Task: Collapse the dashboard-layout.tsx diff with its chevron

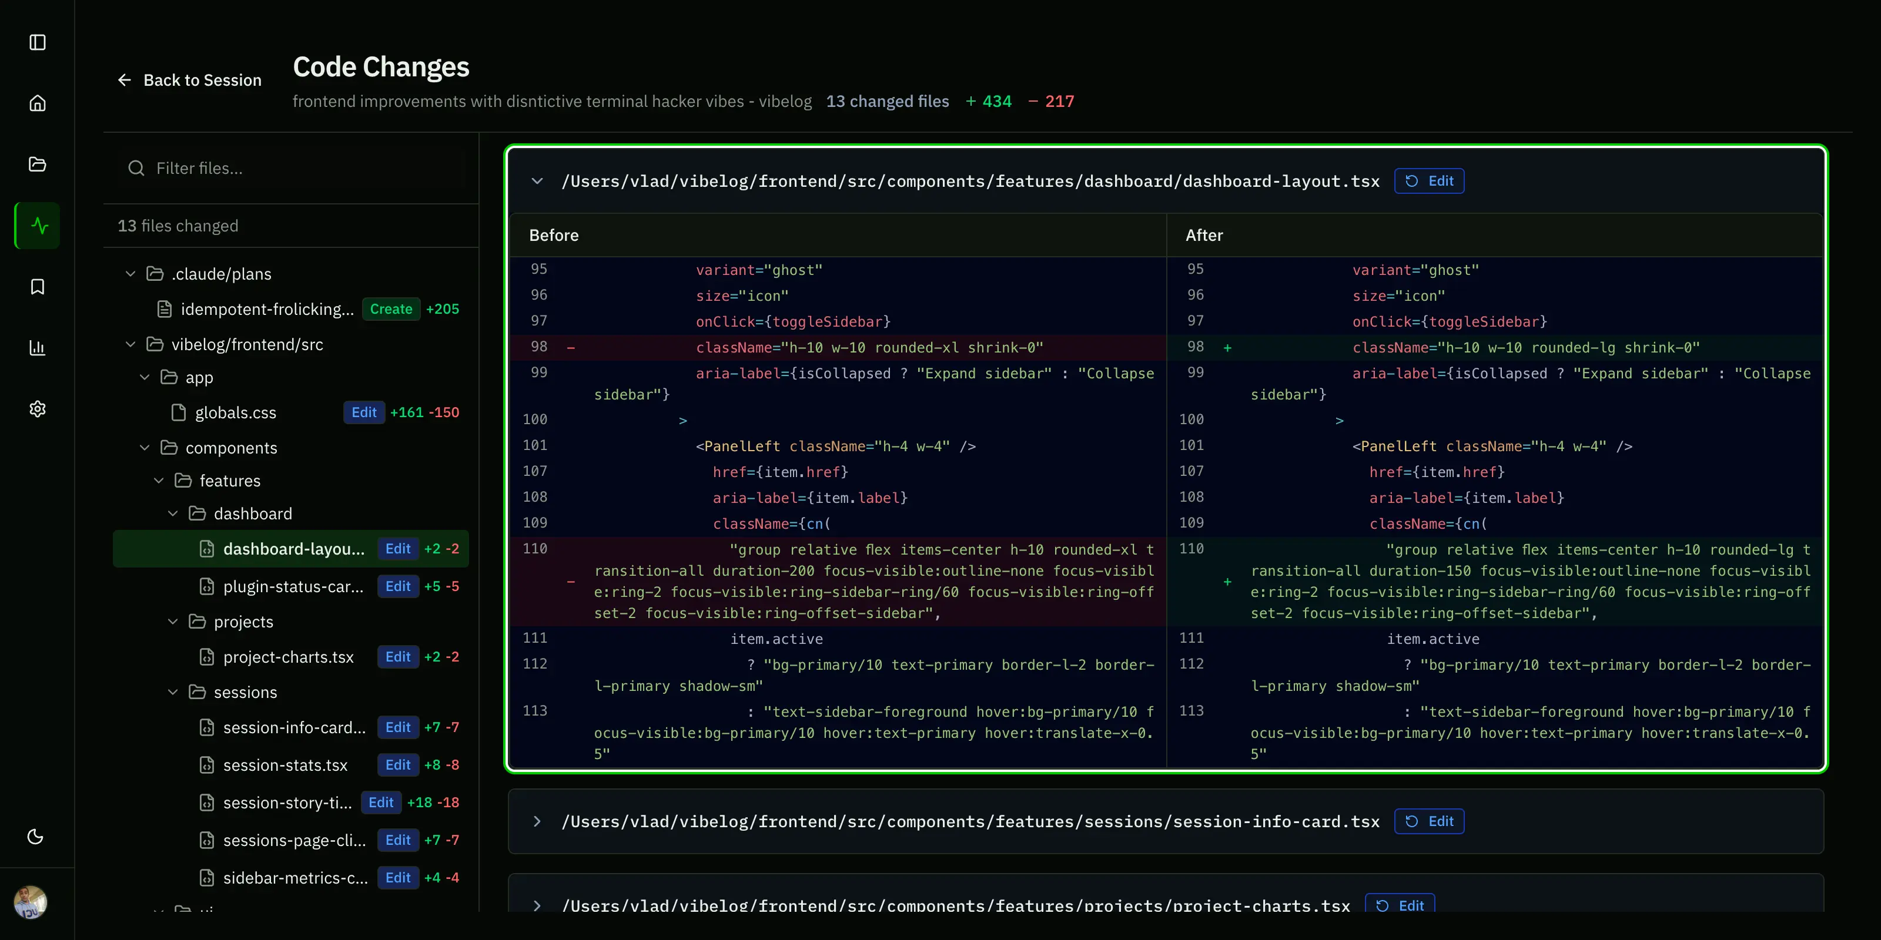Action: [x=538, y=181]
